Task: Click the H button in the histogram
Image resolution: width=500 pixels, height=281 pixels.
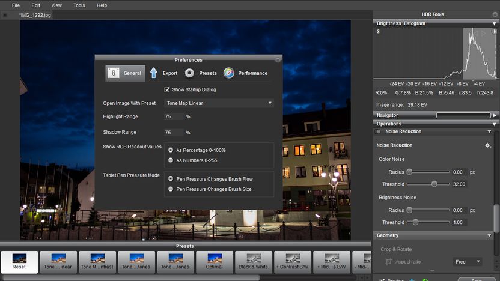Action: 494,31
